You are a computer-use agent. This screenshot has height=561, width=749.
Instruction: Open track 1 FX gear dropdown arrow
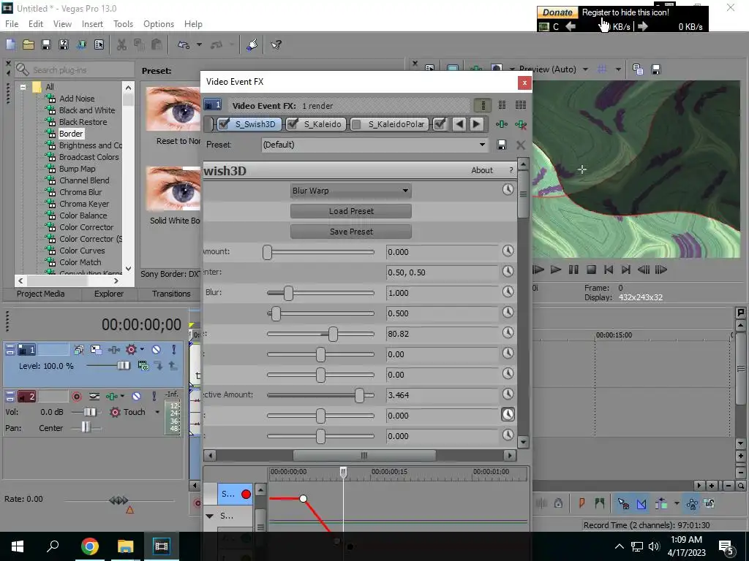tap(142, 350)
